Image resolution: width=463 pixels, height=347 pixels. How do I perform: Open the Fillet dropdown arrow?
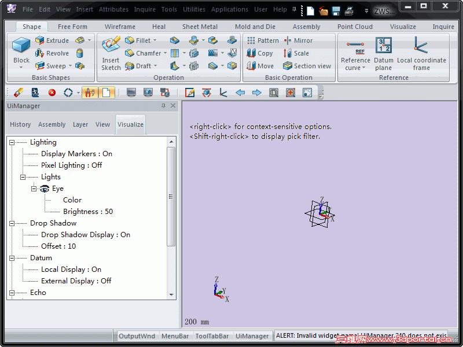coord(155,40)
